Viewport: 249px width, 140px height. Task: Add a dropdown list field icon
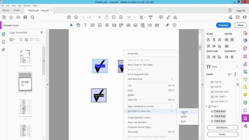coord(121,25)
